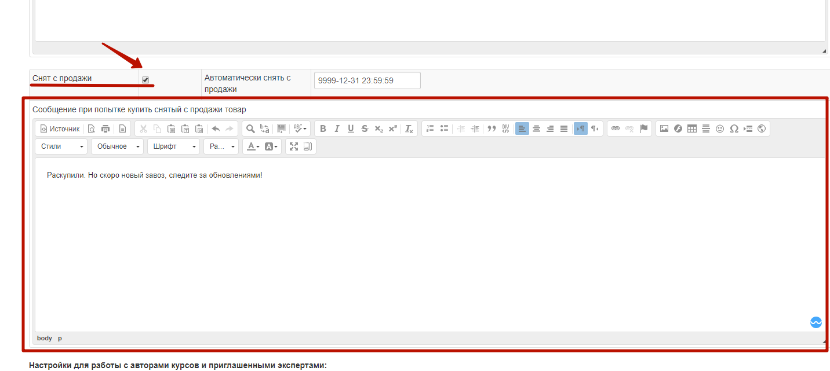The width and height of the screenshot is (830, 371).
Task: Uncheck the 'Снят с продажи' checkbox
Action: pyautogui.click(x=145, y=80)
